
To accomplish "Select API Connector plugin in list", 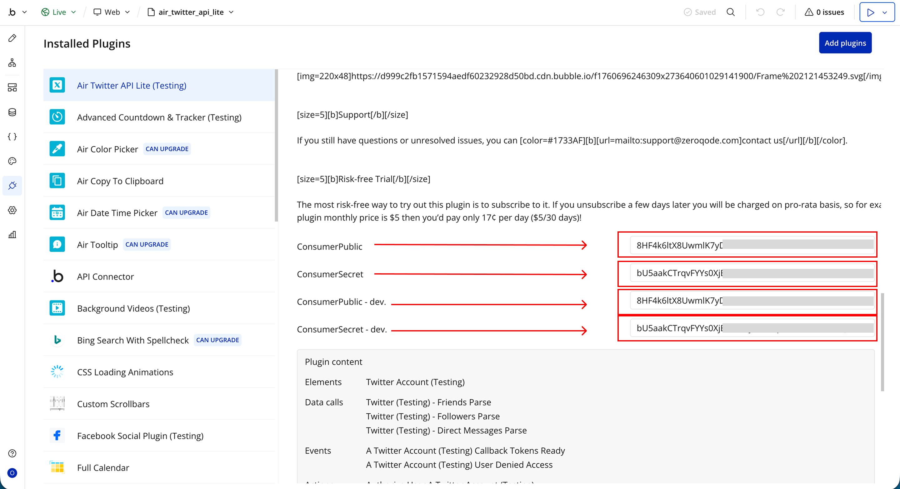I will (106, 276).
